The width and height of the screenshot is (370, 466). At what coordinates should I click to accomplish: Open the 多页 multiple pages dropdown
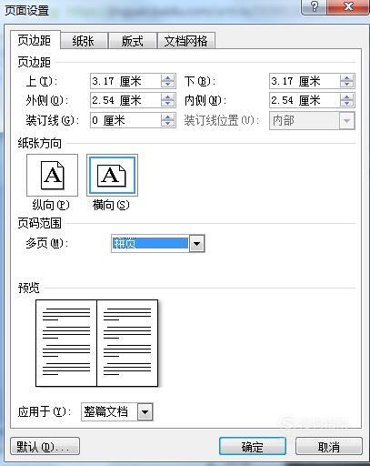[x=197, y=244]
